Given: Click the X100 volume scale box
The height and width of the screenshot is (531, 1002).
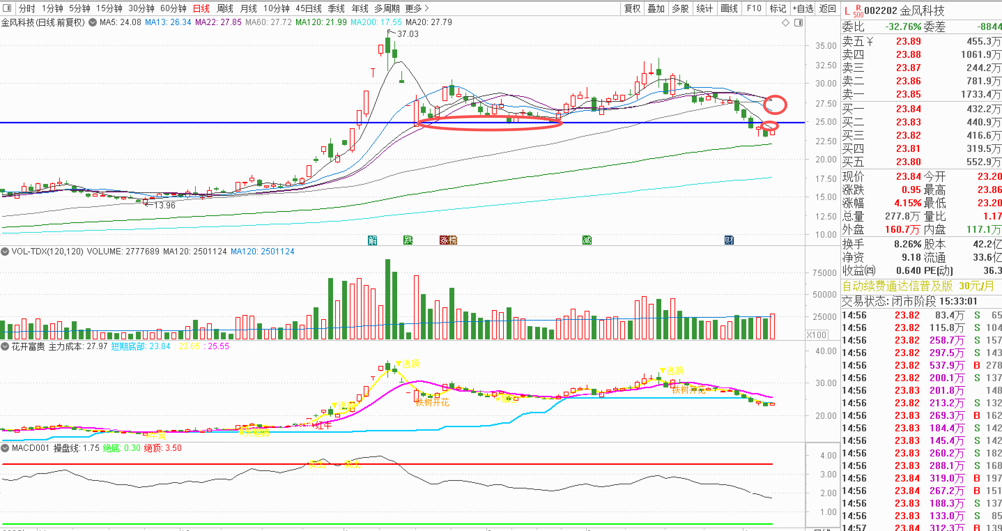Looking at the screenshot, I should click(x=816, y=334).
